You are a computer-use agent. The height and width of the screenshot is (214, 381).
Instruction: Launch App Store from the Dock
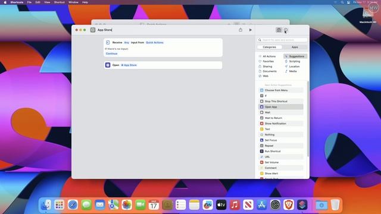pos(261,205)
